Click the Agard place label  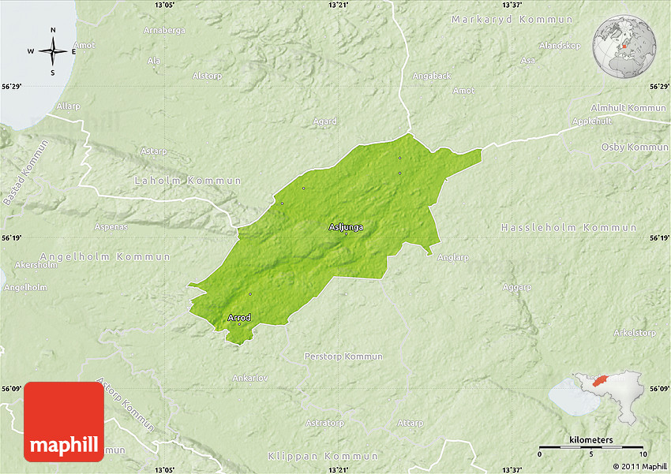(x=324, y=121)
